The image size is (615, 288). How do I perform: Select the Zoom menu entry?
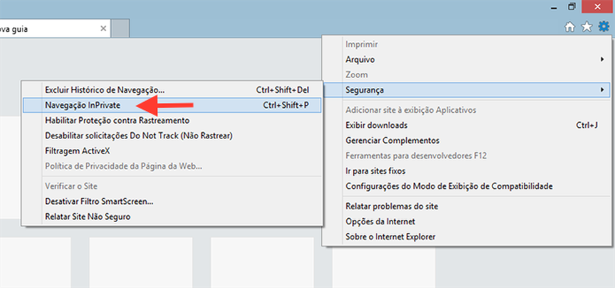click(466, 75)
